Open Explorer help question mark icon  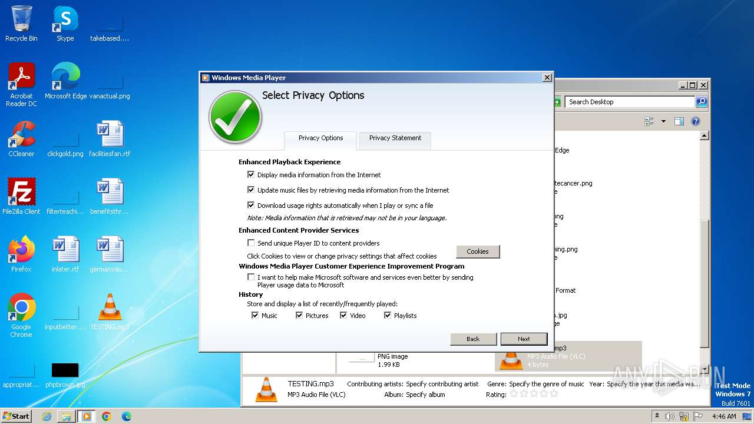(696, 121)
